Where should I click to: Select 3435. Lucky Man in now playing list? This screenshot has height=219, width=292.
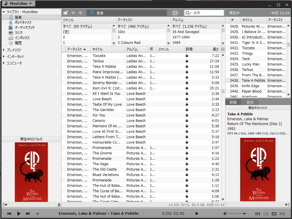pyautogui.click(x=256, y=64)
